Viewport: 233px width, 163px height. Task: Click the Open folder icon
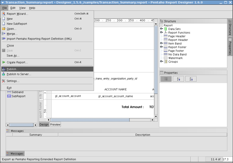pos(4,28)
